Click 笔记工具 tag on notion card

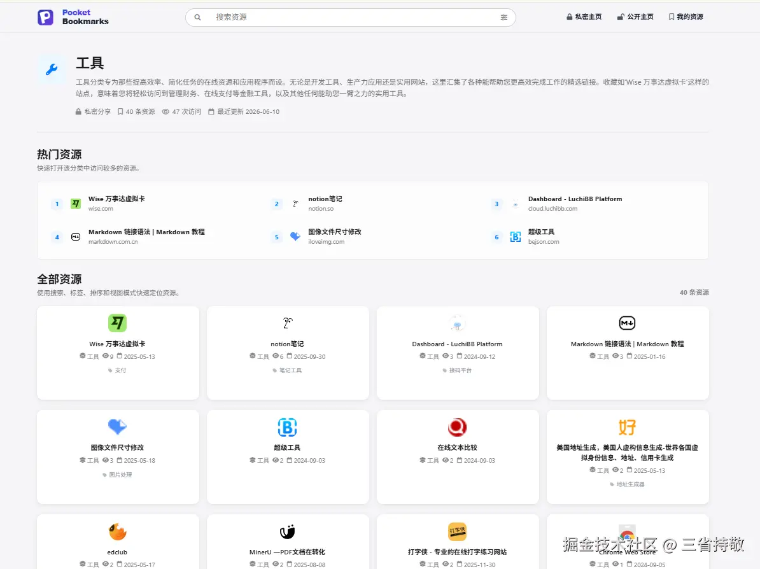[x=288, y=370]
